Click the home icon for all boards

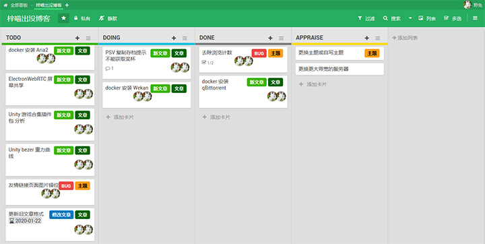tap(5, 5)
